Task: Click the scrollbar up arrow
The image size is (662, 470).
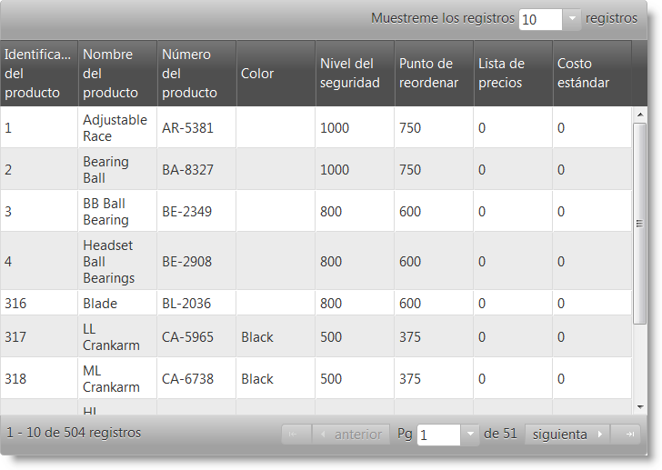Action: point(639,114)
